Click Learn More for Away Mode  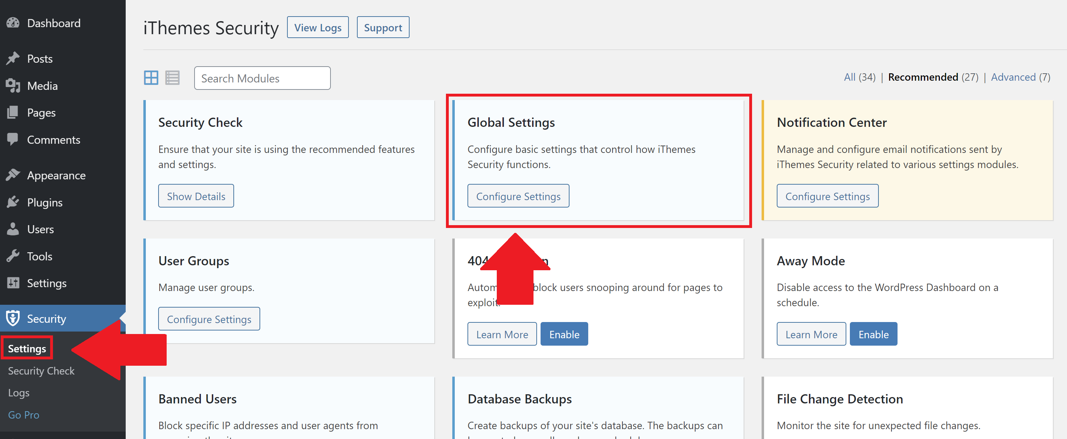[811, 334]
